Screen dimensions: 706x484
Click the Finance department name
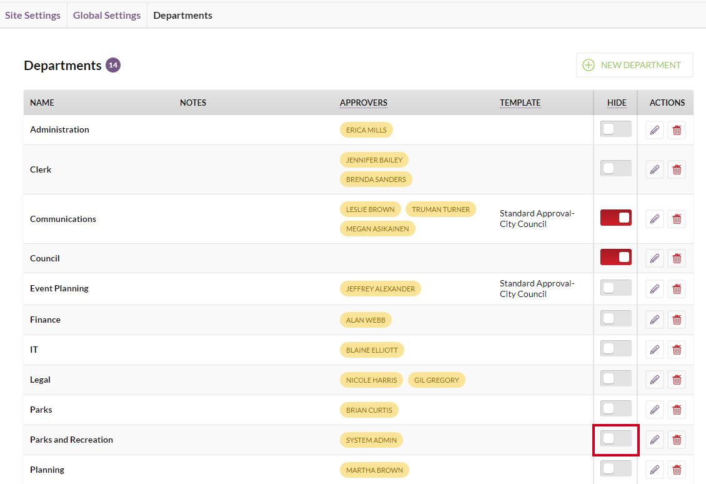tap(45, 320)
